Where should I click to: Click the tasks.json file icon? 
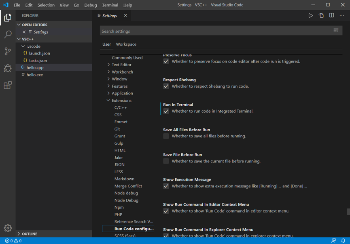[x=25, y=60]
